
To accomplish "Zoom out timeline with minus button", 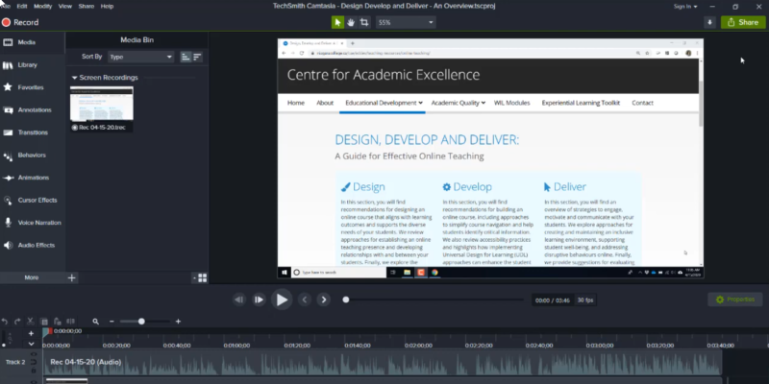I will tap(112, 322).
